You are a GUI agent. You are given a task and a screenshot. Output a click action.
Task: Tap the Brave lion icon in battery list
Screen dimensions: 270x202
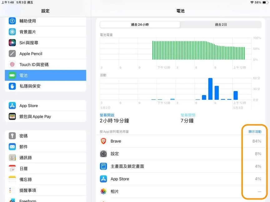point(103,141)
